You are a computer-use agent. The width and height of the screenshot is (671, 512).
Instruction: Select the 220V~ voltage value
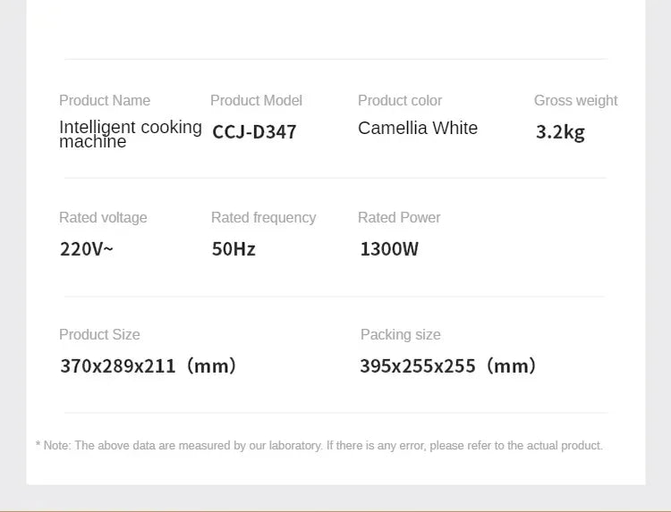click(87, 249)
